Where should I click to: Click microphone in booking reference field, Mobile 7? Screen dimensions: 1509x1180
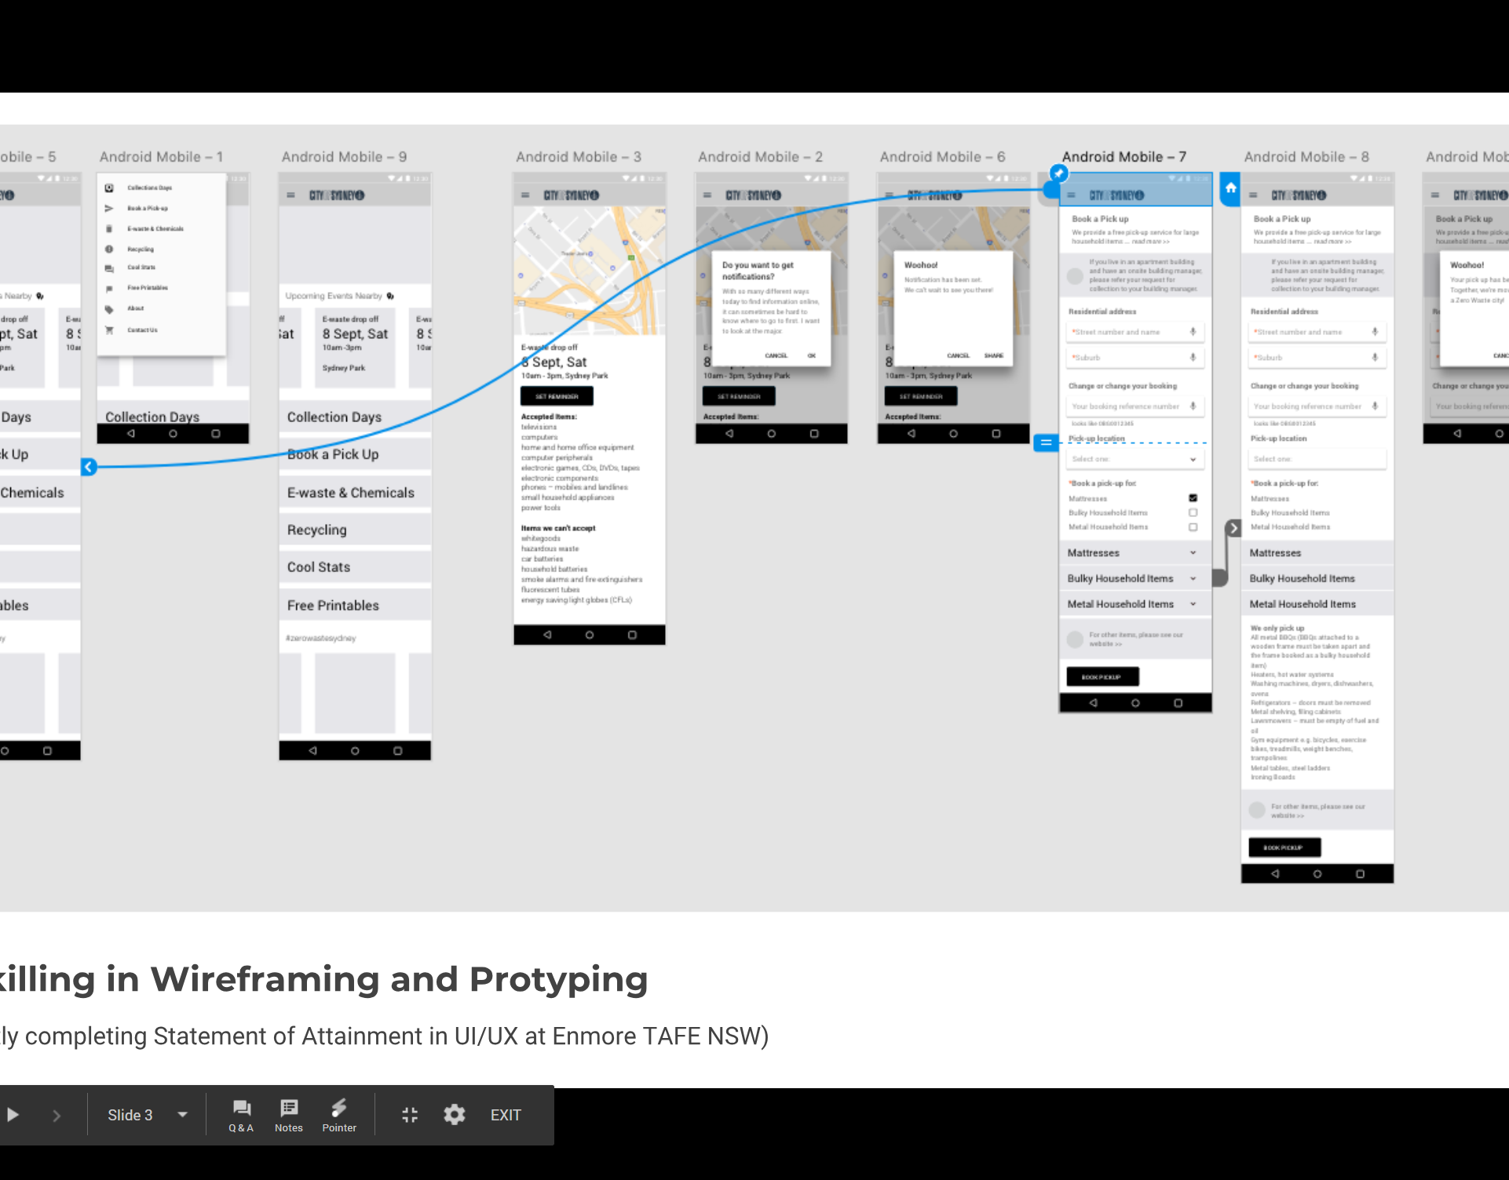pos(1193,406)
